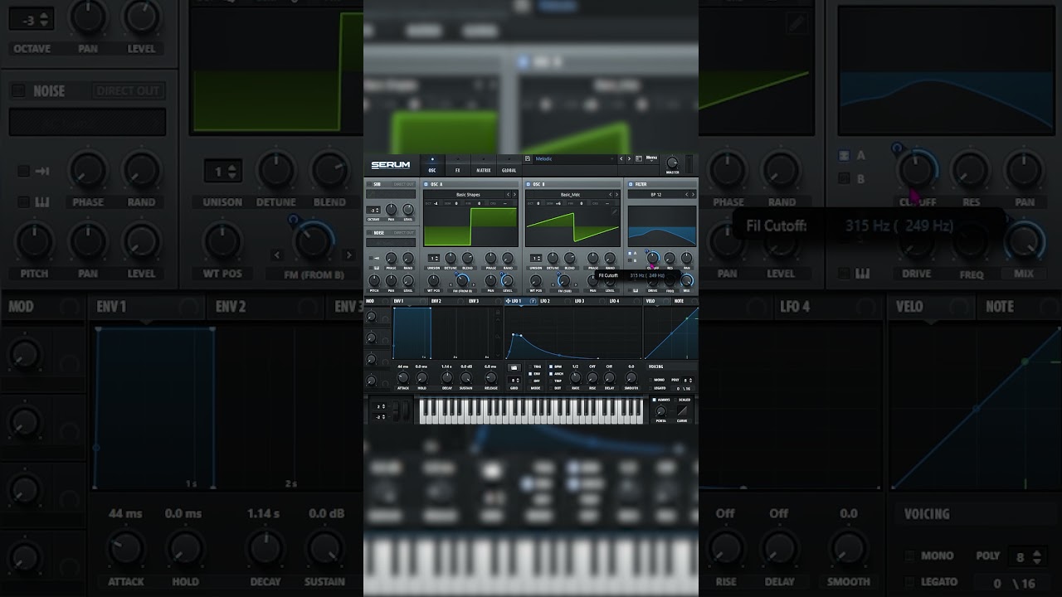
Task: Select next wavetable for Basic Shapes
Action: point(514,195)
